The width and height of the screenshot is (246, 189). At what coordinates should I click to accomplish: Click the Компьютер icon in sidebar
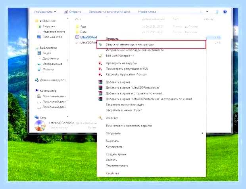tap(37, 91)
